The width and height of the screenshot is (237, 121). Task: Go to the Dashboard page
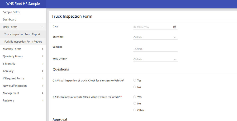[10, 19]
